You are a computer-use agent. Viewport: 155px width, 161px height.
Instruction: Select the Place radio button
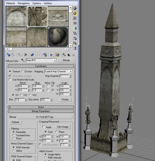(56, 132)
